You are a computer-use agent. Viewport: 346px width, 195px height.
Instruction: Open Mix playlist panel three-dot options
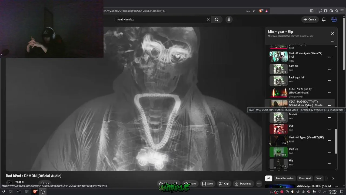click(332, 41)
